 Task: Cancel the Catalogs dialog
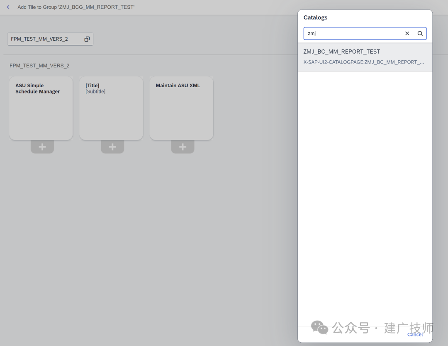(415, 334)
